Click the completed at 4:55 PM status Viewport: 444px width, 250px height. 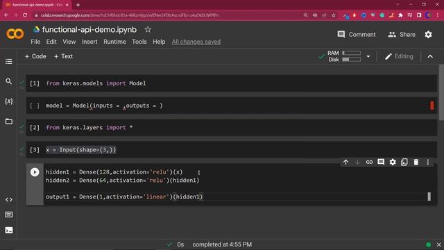pyautogui.click(x=222, y=244)
